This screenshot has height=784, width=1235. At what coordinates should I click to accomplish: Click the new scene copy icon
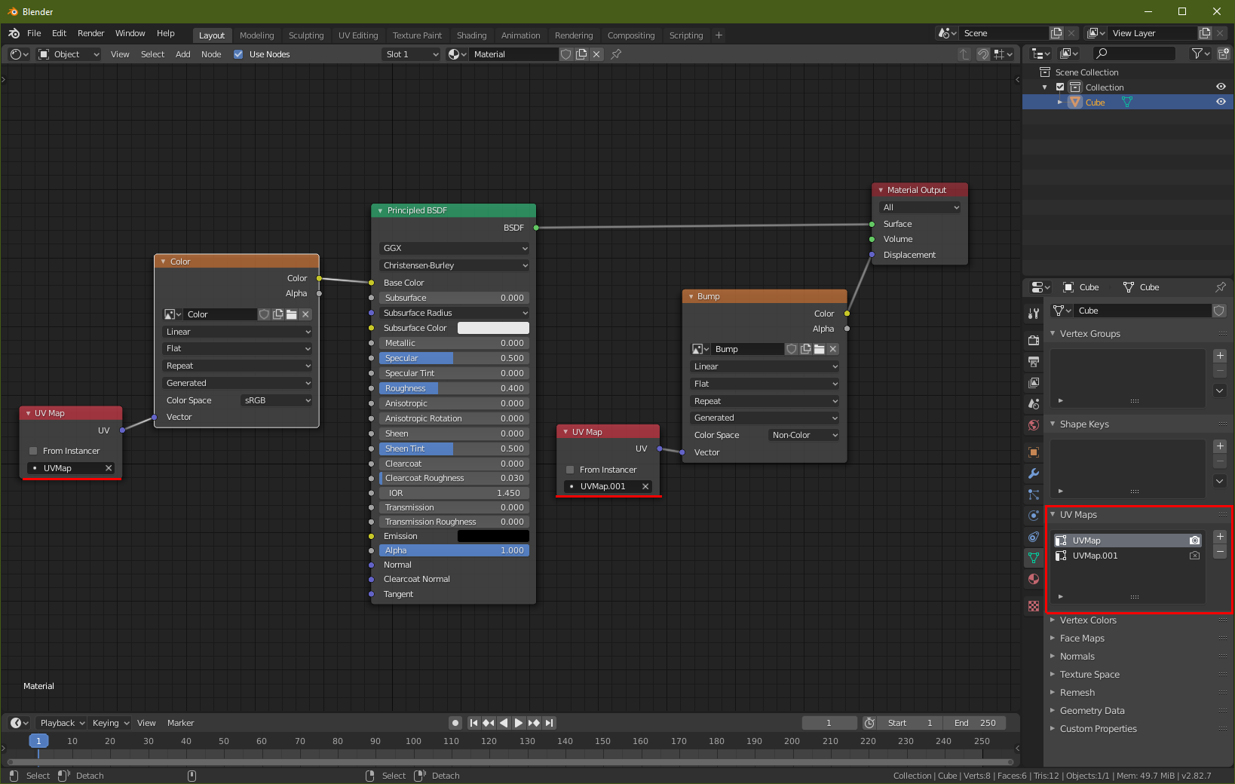[1056, 33]
